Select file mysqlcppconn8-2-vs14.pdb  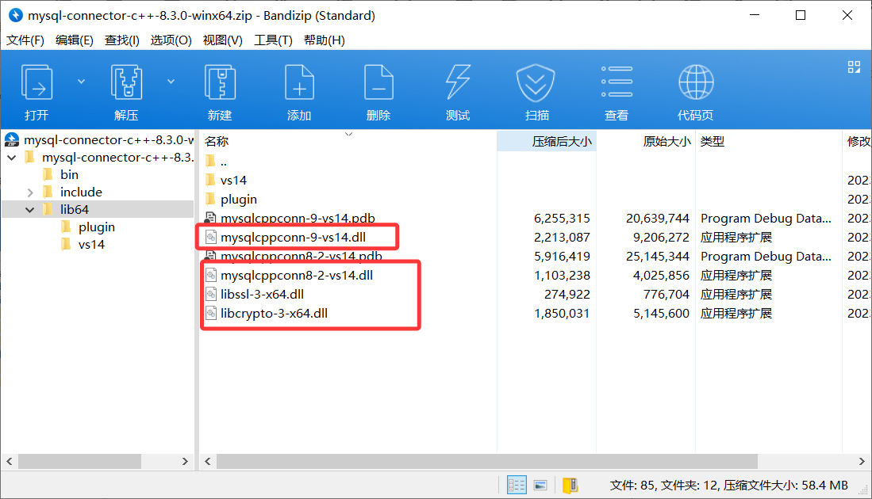coord(301,256)
